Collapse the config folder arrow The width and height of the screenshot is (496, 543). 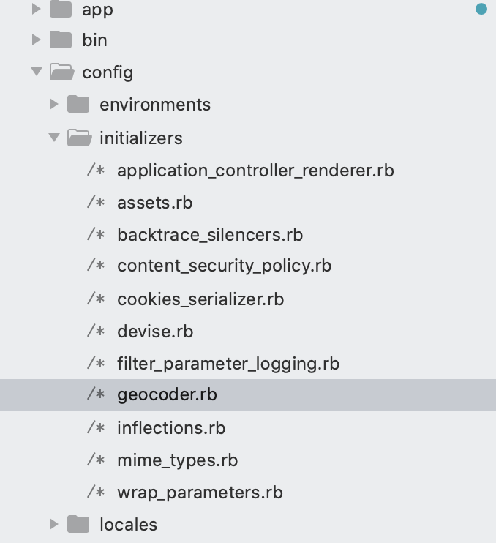(x=36, y=72)
